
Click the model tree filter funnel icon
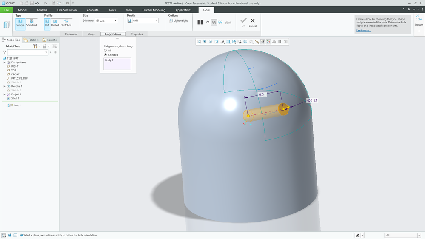[4, 52]
